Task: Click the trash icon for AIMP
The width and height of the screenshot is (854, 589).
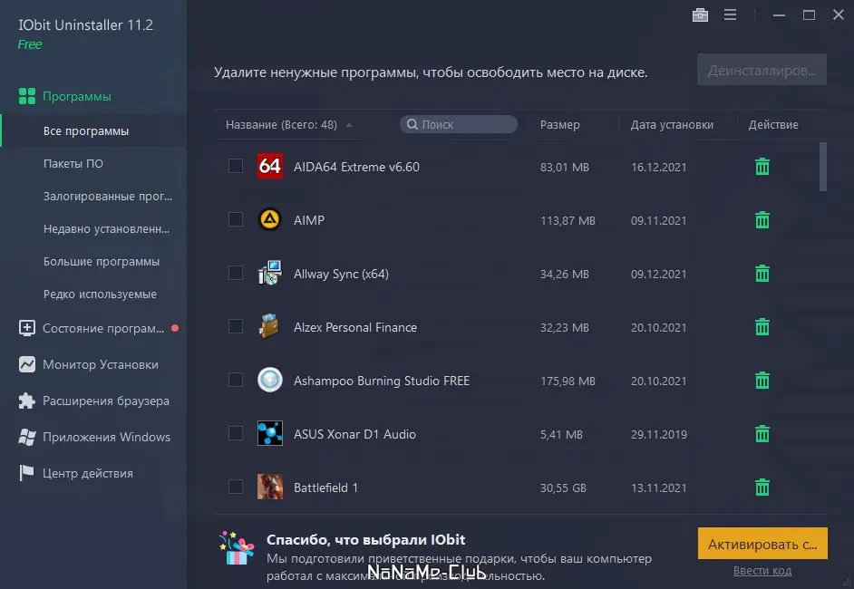Action: tap(762, 220)
